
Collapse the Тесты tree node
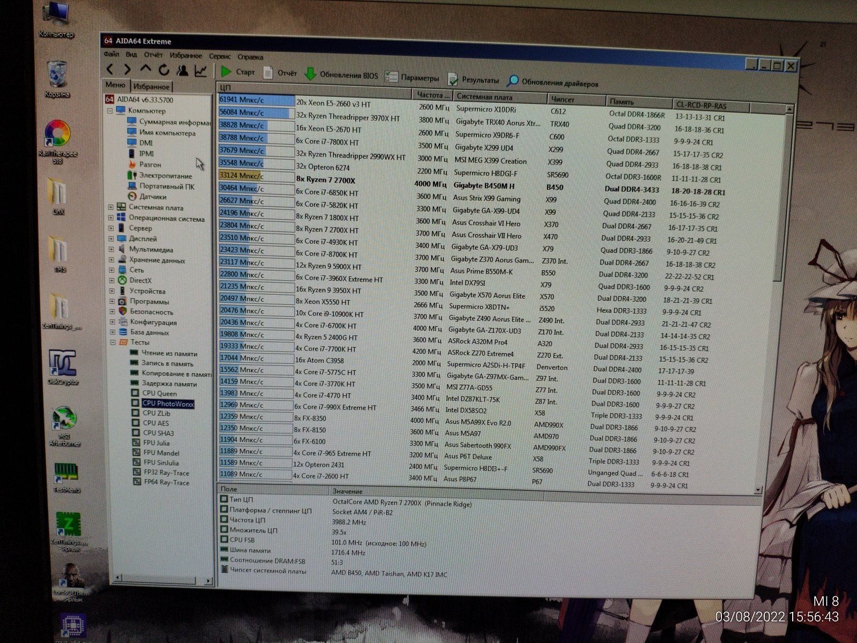tap(113, 342)
